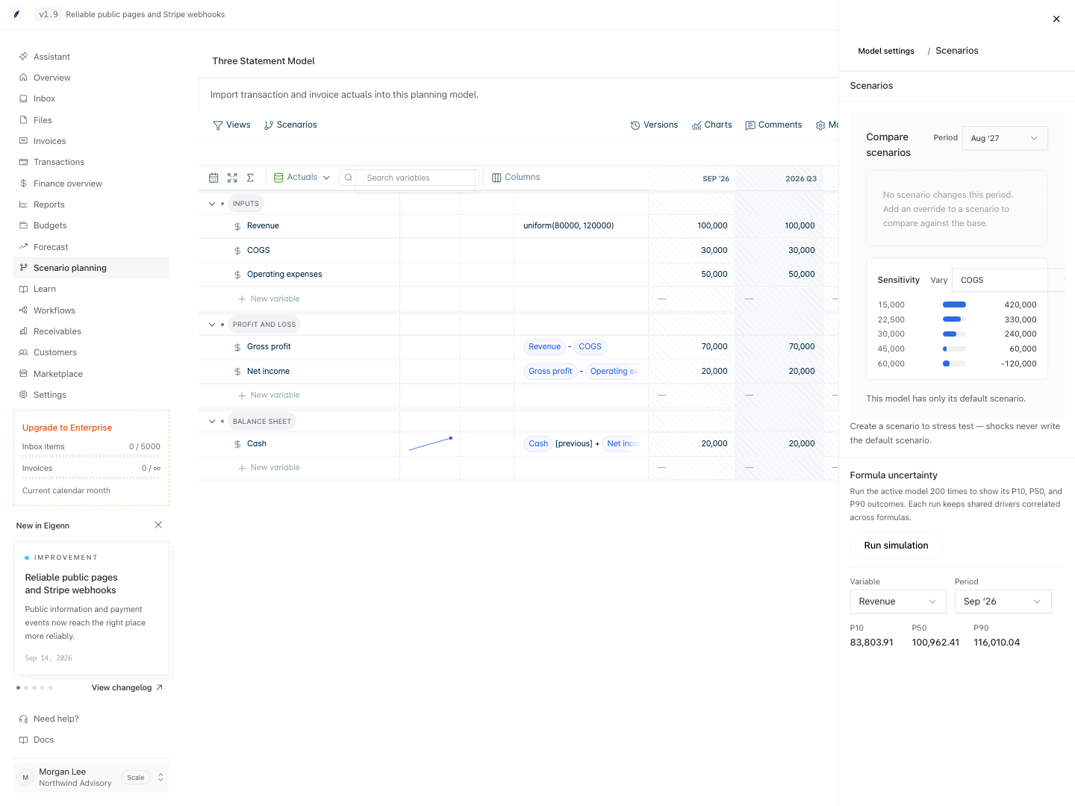This screenshot has width=1075, height=806.
Task: Open the Period dropdown showing Sep '26
Action: click(x=1003, y=602)
